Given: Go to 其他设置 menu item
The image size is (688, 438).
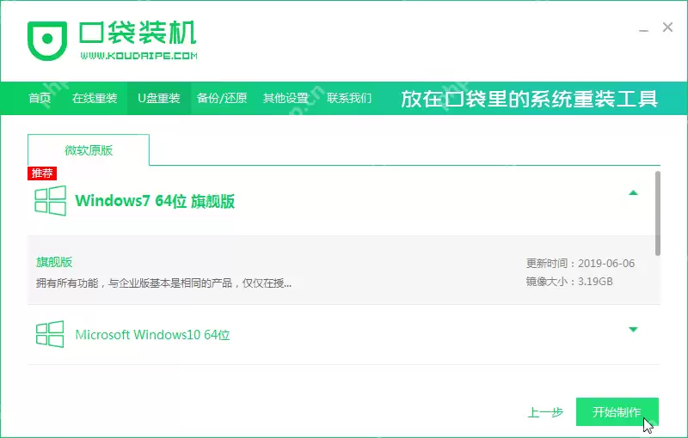Looking at the screenshot, I should (286, 98).
